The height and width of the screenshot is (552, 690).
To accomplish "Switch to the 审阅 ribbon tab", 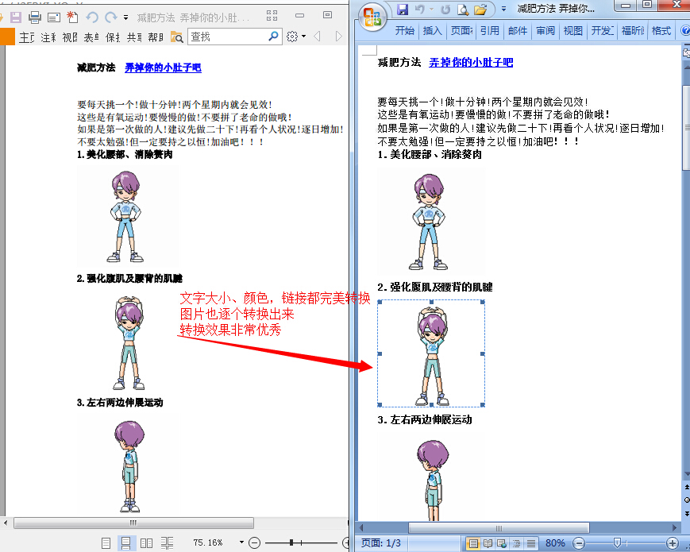I will 545,30.
